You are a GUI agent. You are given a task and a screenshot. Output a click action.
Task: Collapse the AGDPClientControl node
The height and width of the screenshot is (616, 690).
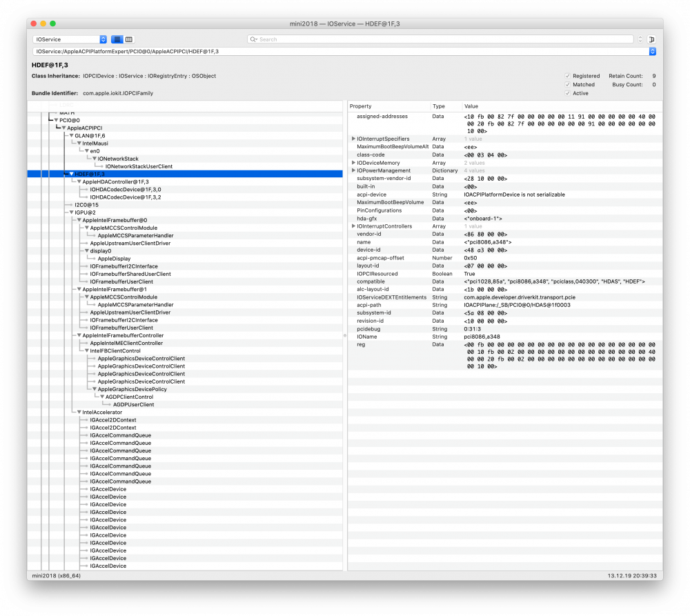pyautogui.click(x=102, y=397)
